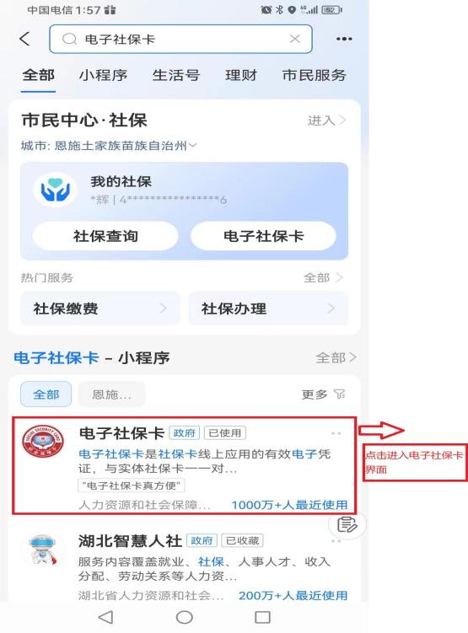Screen dimensions: 468x633
Task: Tap the 我的社保 hands-heart logo
Action: (56, 190)
